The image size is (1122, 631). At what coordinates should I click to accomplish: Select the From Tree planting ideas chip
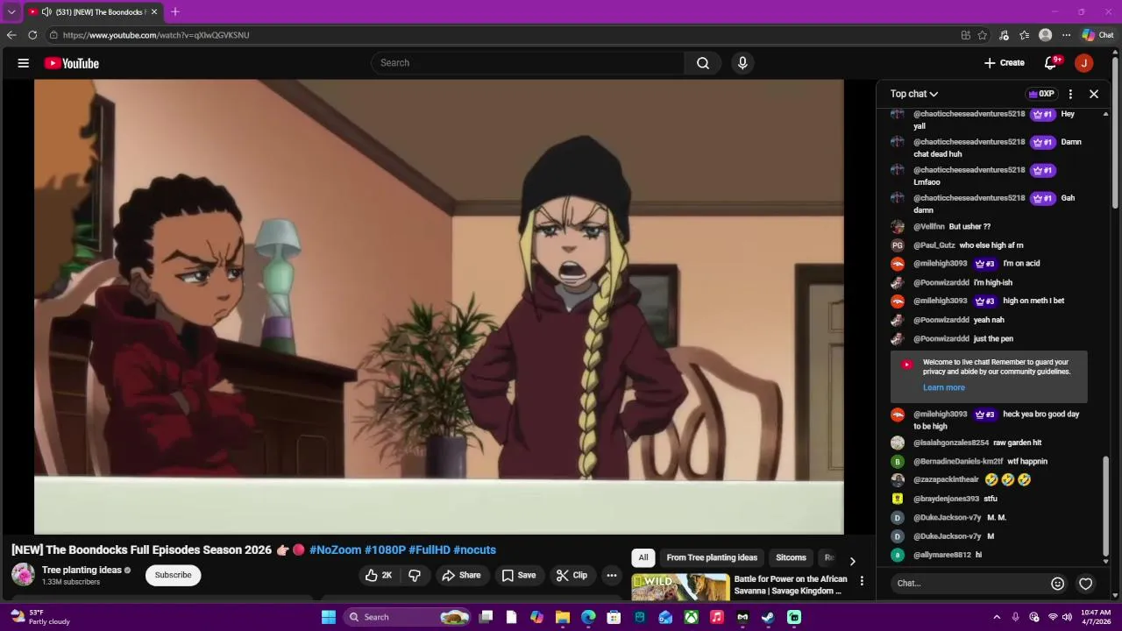tap(712, 558)
